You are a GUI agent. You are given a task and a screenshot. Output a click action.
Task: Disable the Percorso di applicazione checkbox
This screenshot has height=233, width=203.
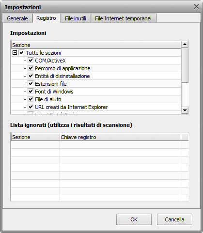pos(31,68)
